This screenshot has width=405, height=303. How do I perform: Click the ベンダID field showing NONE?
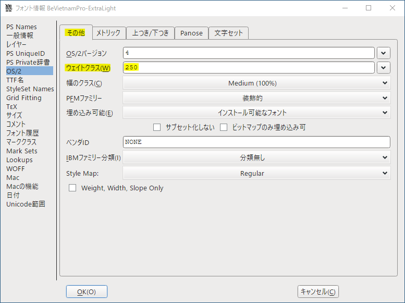point(256,142)
